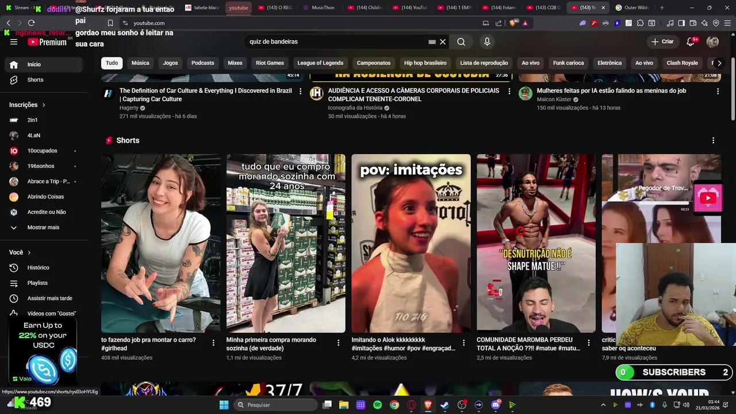The image size is (736, 414).
Task: Open the account avatar menu
Action: click(712, 41)
